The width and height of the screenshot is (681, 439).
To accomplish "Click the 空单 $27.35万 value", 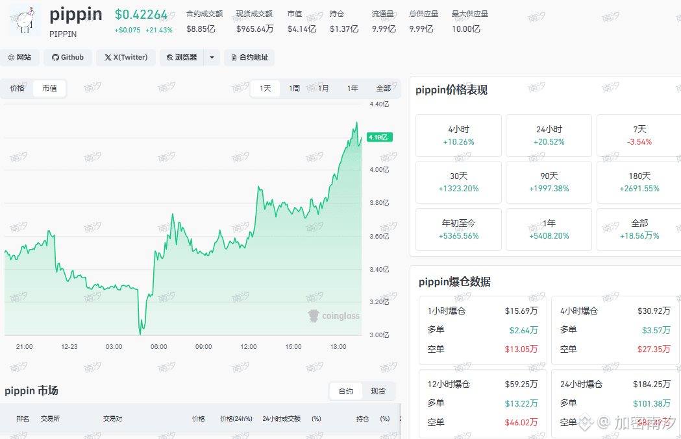I will pyautogui.click(x=654, y=349).
